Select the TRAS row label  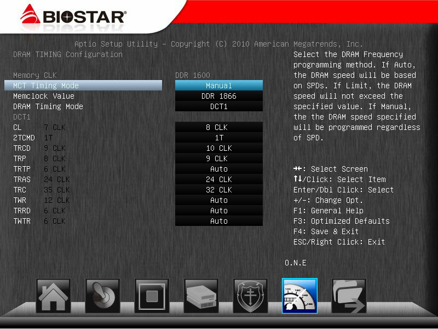point(22,179)
